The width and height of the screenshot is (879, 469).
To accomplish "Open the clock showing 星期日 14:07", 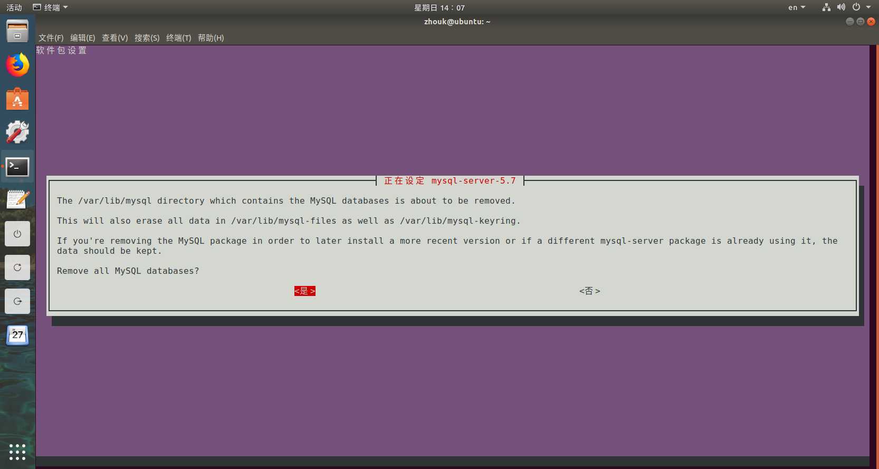I will pos(439,7).
